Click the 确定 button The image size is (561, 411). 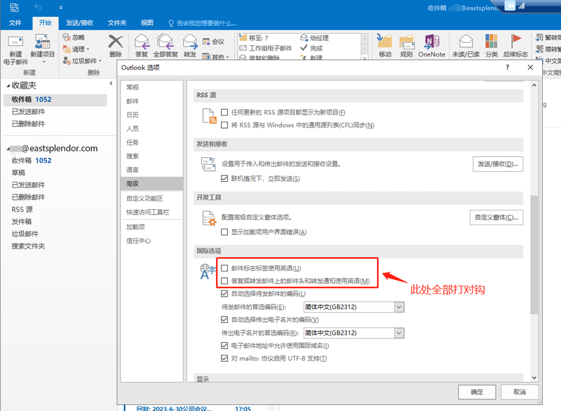click(x=476, y=392)
